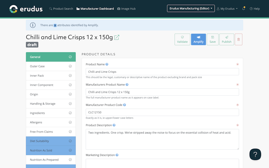Open Help link

tap(255, 9)
